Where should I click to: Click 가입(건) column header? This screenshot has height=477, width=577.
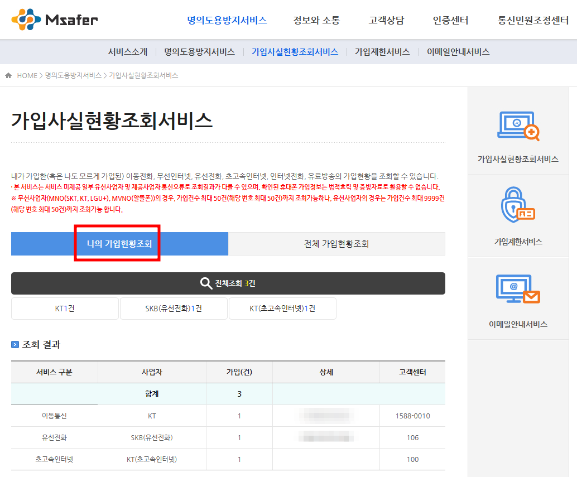239,372
